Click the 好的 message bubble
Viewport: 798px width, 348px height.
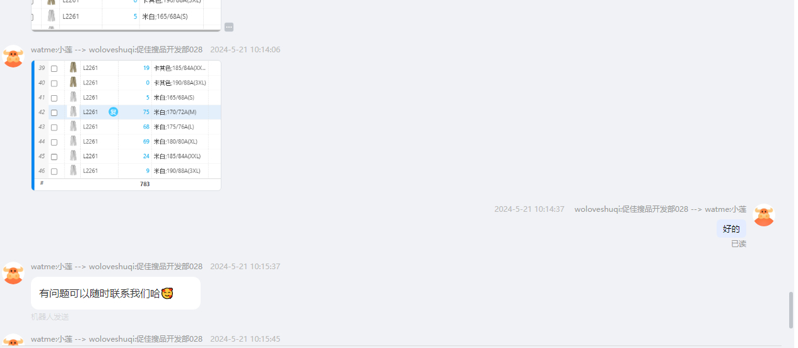point(731,229)
